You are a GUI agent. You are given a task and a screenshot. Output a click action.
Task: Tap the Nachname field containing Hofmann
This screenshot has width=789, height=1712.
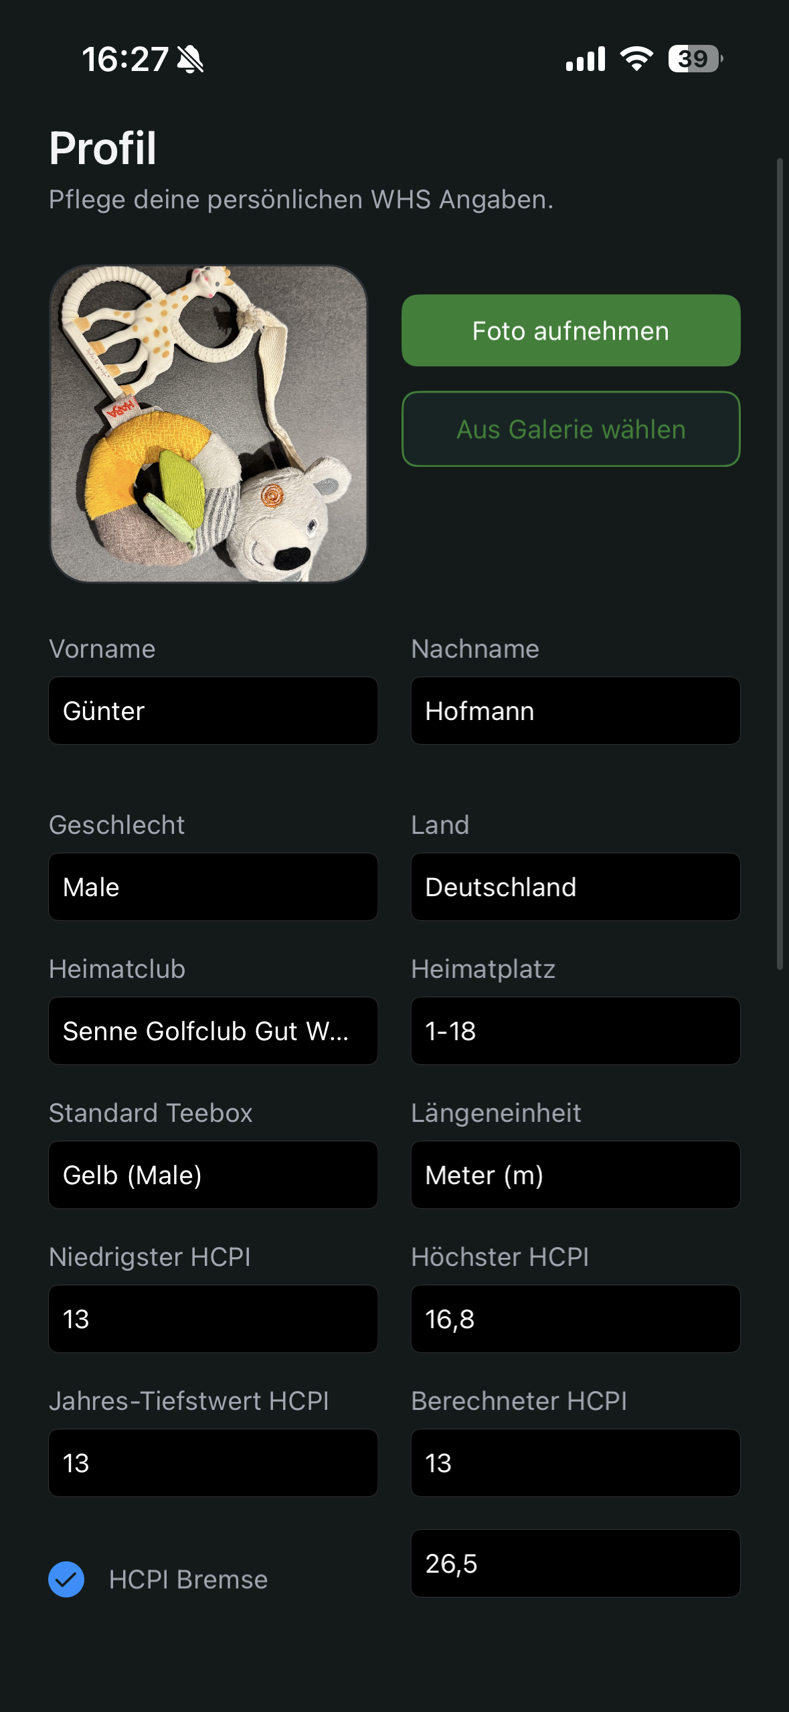pyautogui.click(x=574, y=710)
